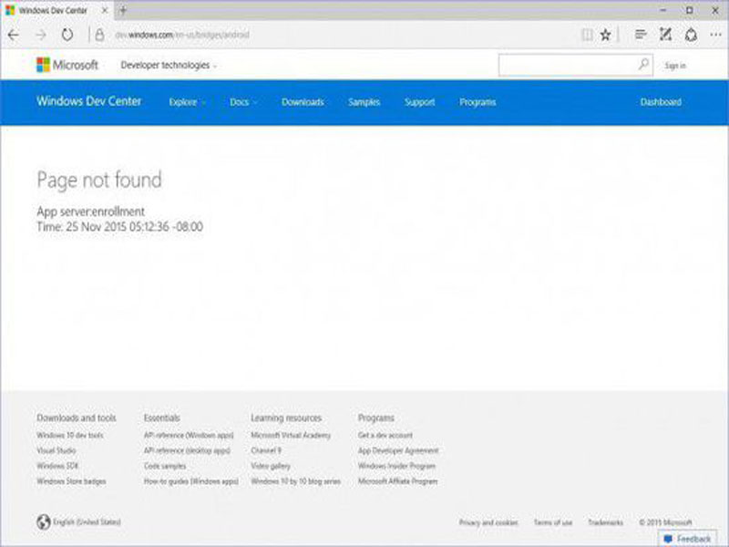Go back using the browser back arrow

point(14,35)
